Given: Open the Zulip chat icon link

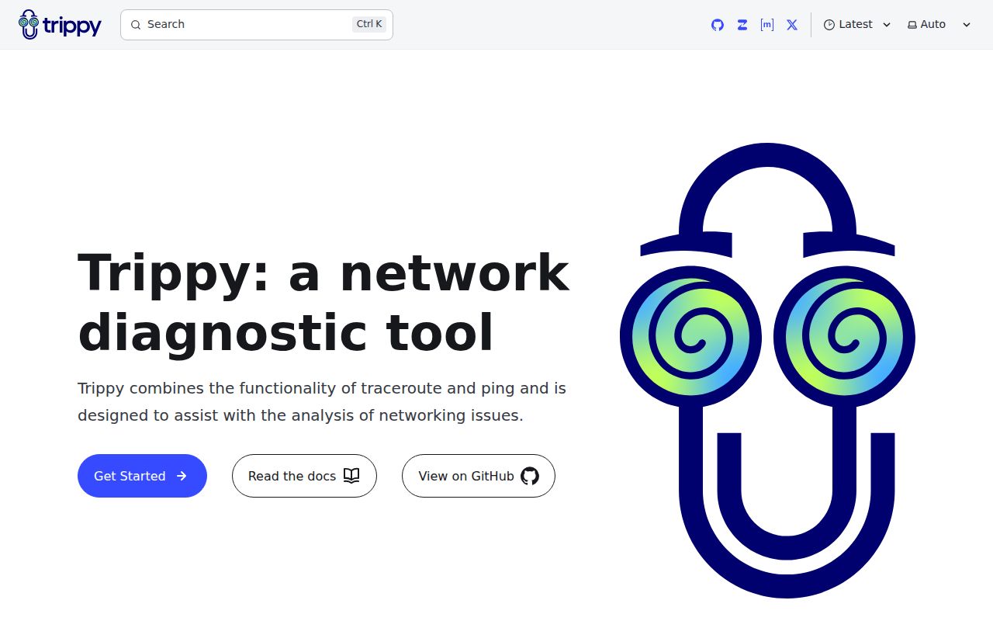Looking at the screenshot, I should 742,25.
